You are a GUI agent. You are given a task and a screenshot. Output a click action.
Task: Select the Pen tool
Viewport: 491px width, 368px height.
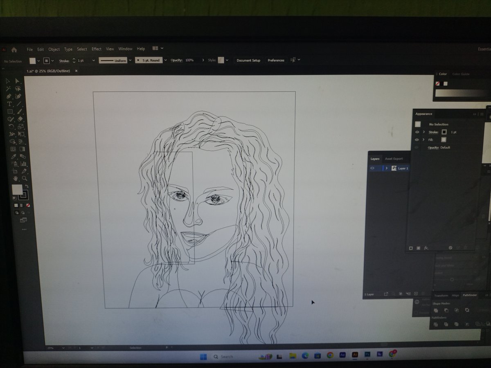pyautogui.click(x=8, y=96)
